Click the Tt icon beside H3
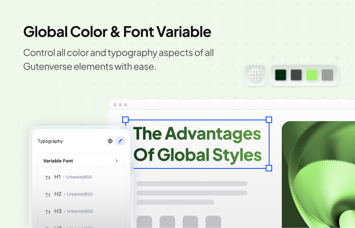Viewport: 355px width, 228px height. (x=48, y=212)
